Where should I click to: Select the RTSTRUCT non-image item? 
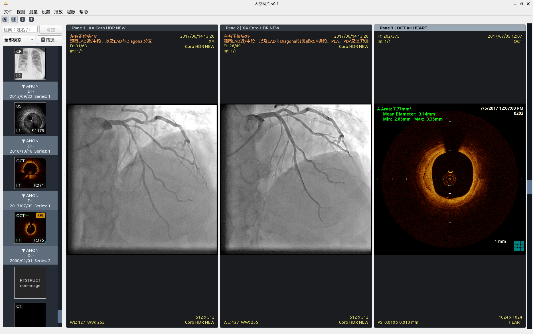point(30,283)
